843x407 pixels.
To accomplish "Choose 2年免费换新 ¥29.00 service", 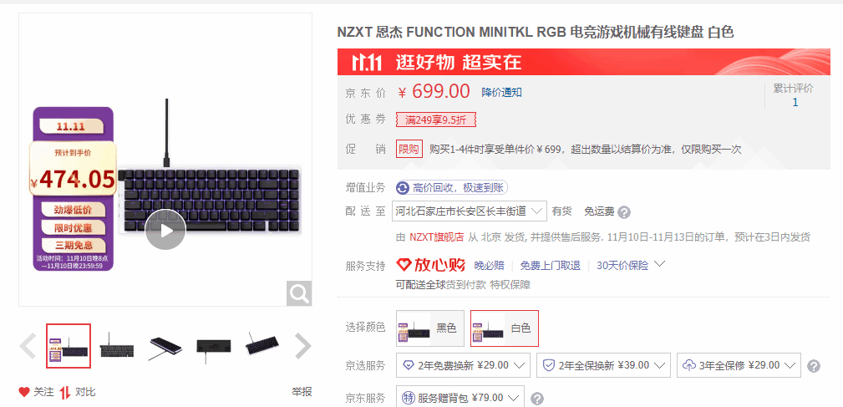I will tap(464, 365).
